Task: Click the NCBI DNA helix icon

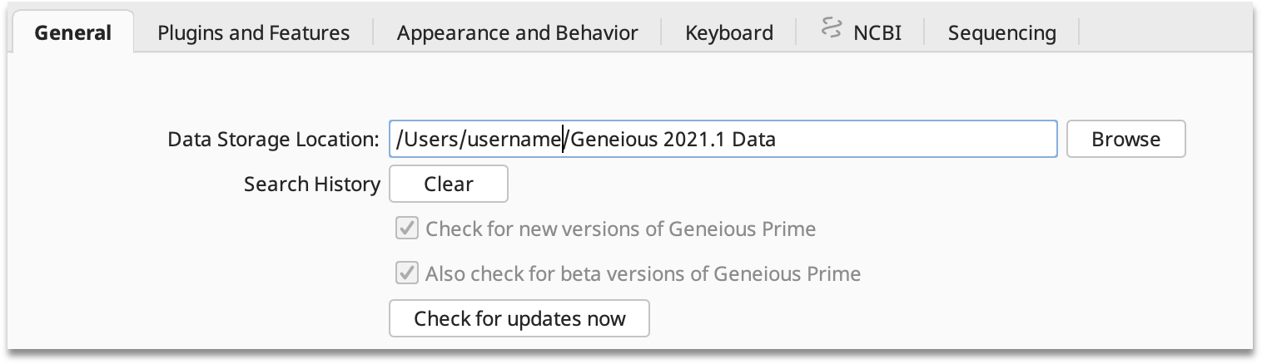Action: point(830,29)
